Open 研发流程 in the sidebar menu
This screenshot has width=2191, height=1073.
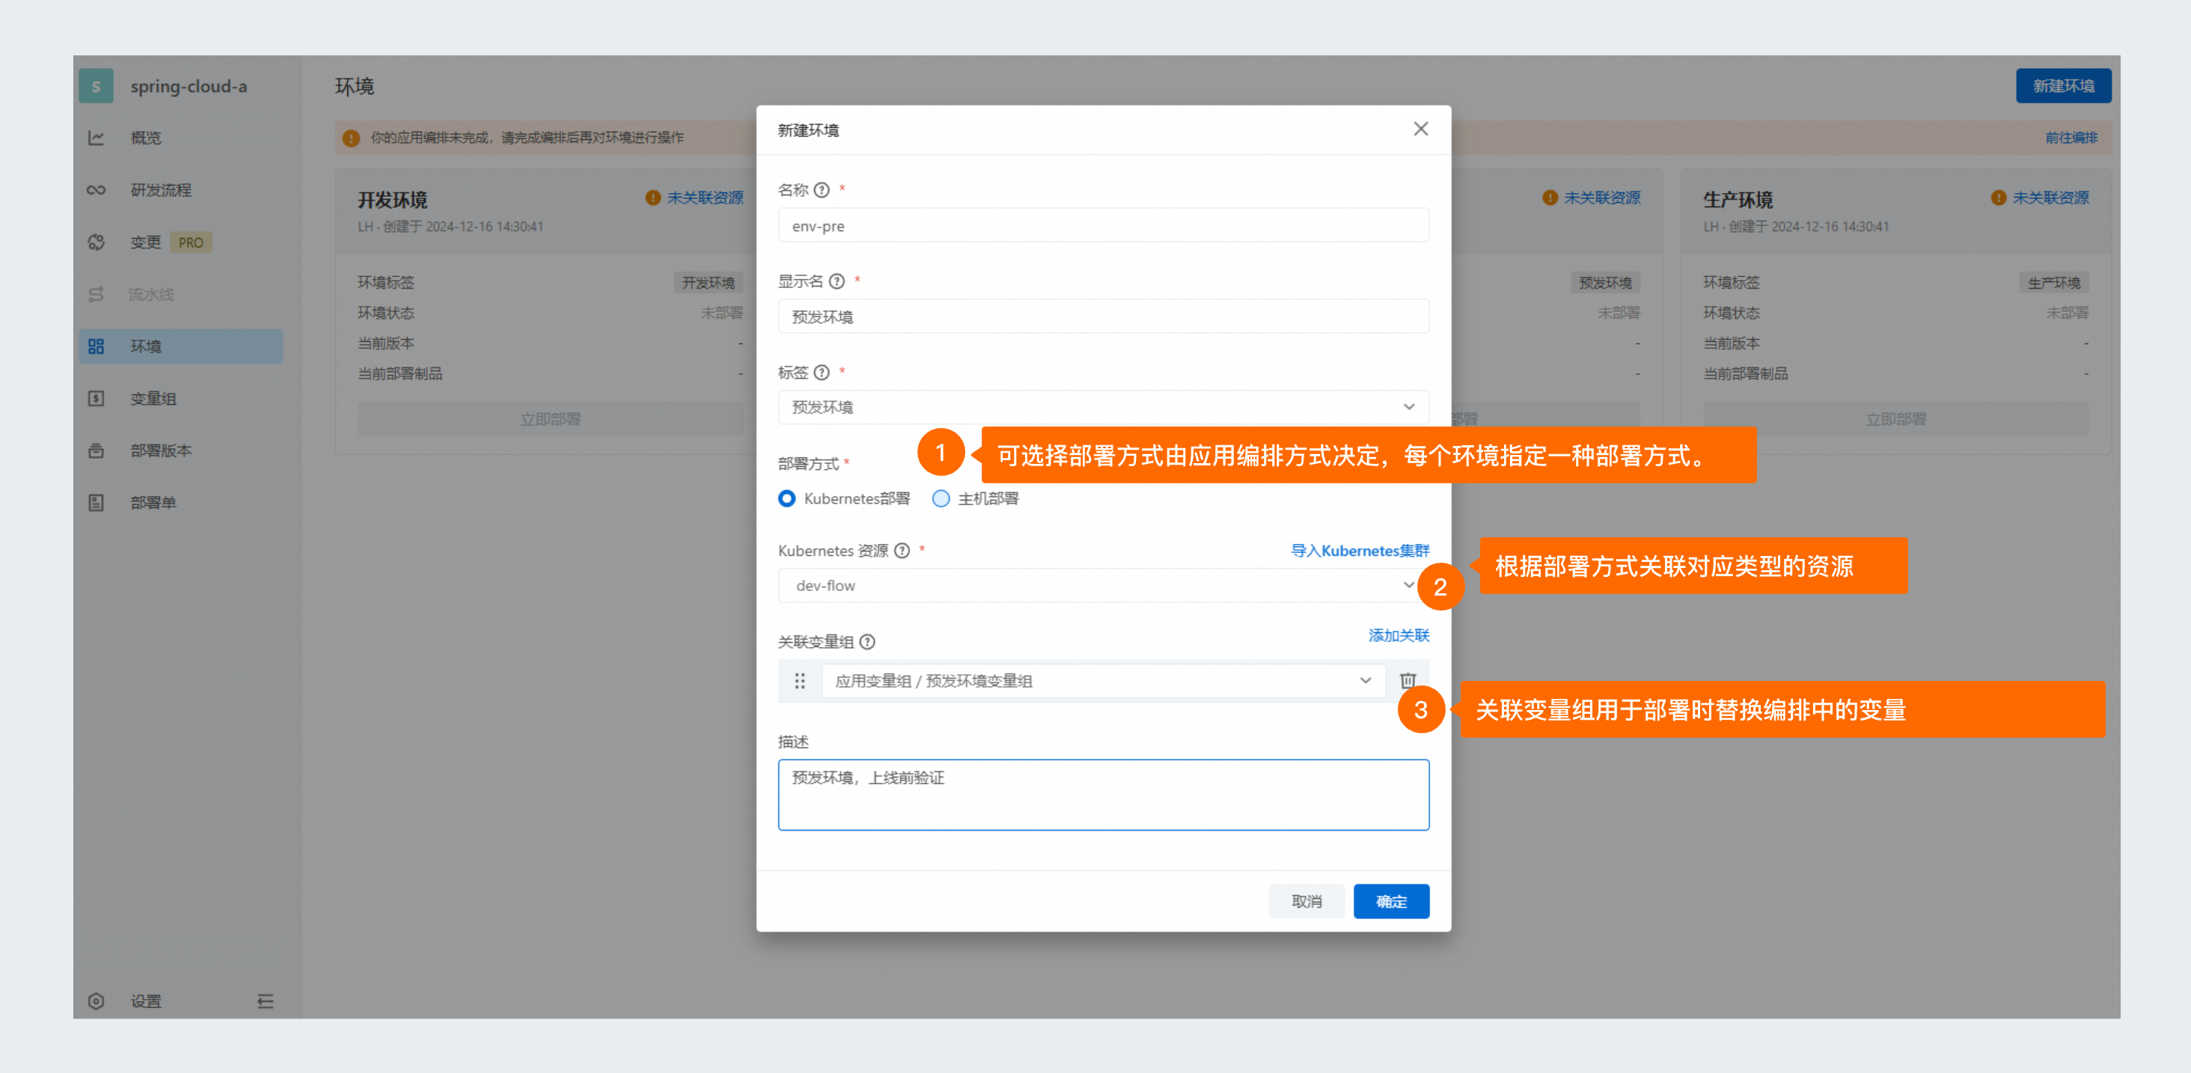click(161, 189)
